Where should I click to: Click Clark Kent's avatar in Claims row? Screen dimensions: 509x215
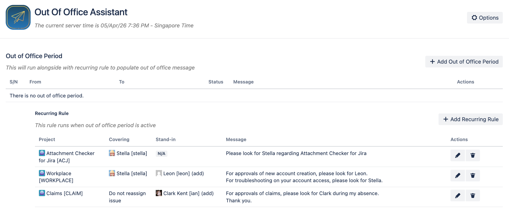pyautogui.click(x=159, y=193)
